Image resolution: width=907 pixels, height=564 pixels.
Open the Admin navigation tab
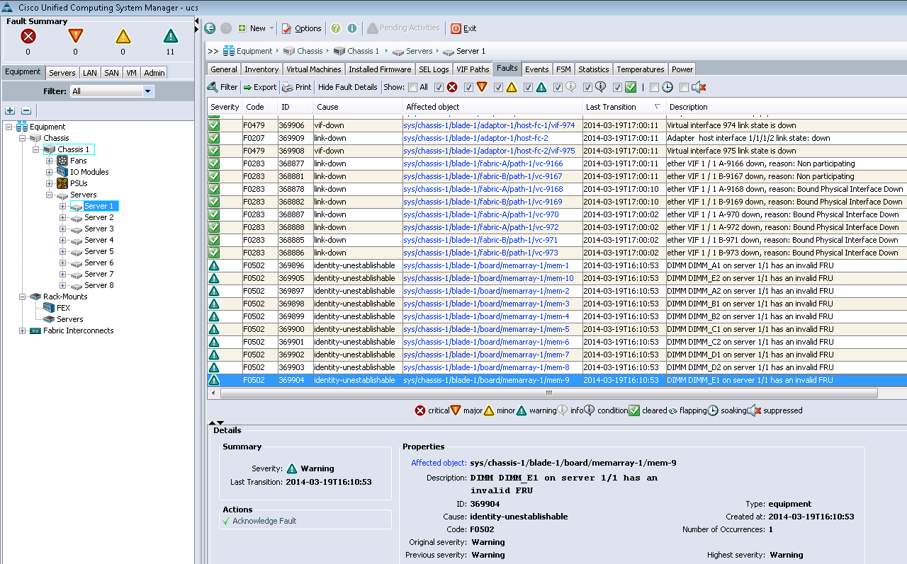click(154, 72)
